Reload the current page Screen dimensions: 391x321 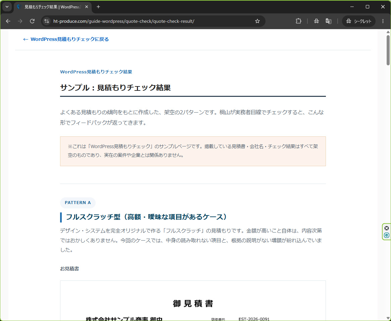coord(32,21)
